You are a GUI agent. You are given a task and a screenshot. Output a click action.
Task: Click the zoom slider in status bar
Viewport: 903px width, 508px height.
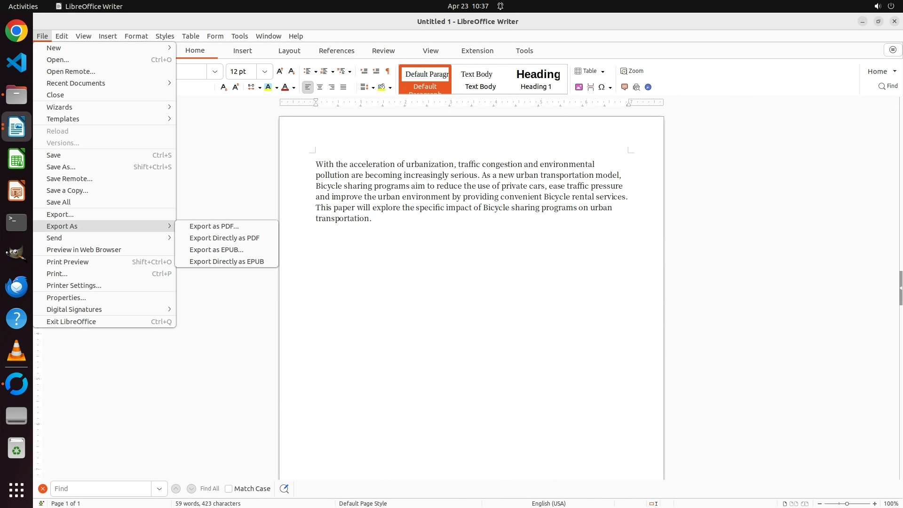[x=847, y=504]
